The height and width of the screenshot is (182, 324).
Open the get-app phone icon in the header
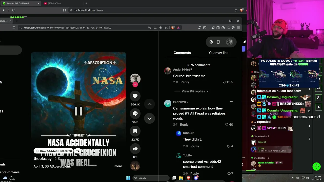coord(218,42)
